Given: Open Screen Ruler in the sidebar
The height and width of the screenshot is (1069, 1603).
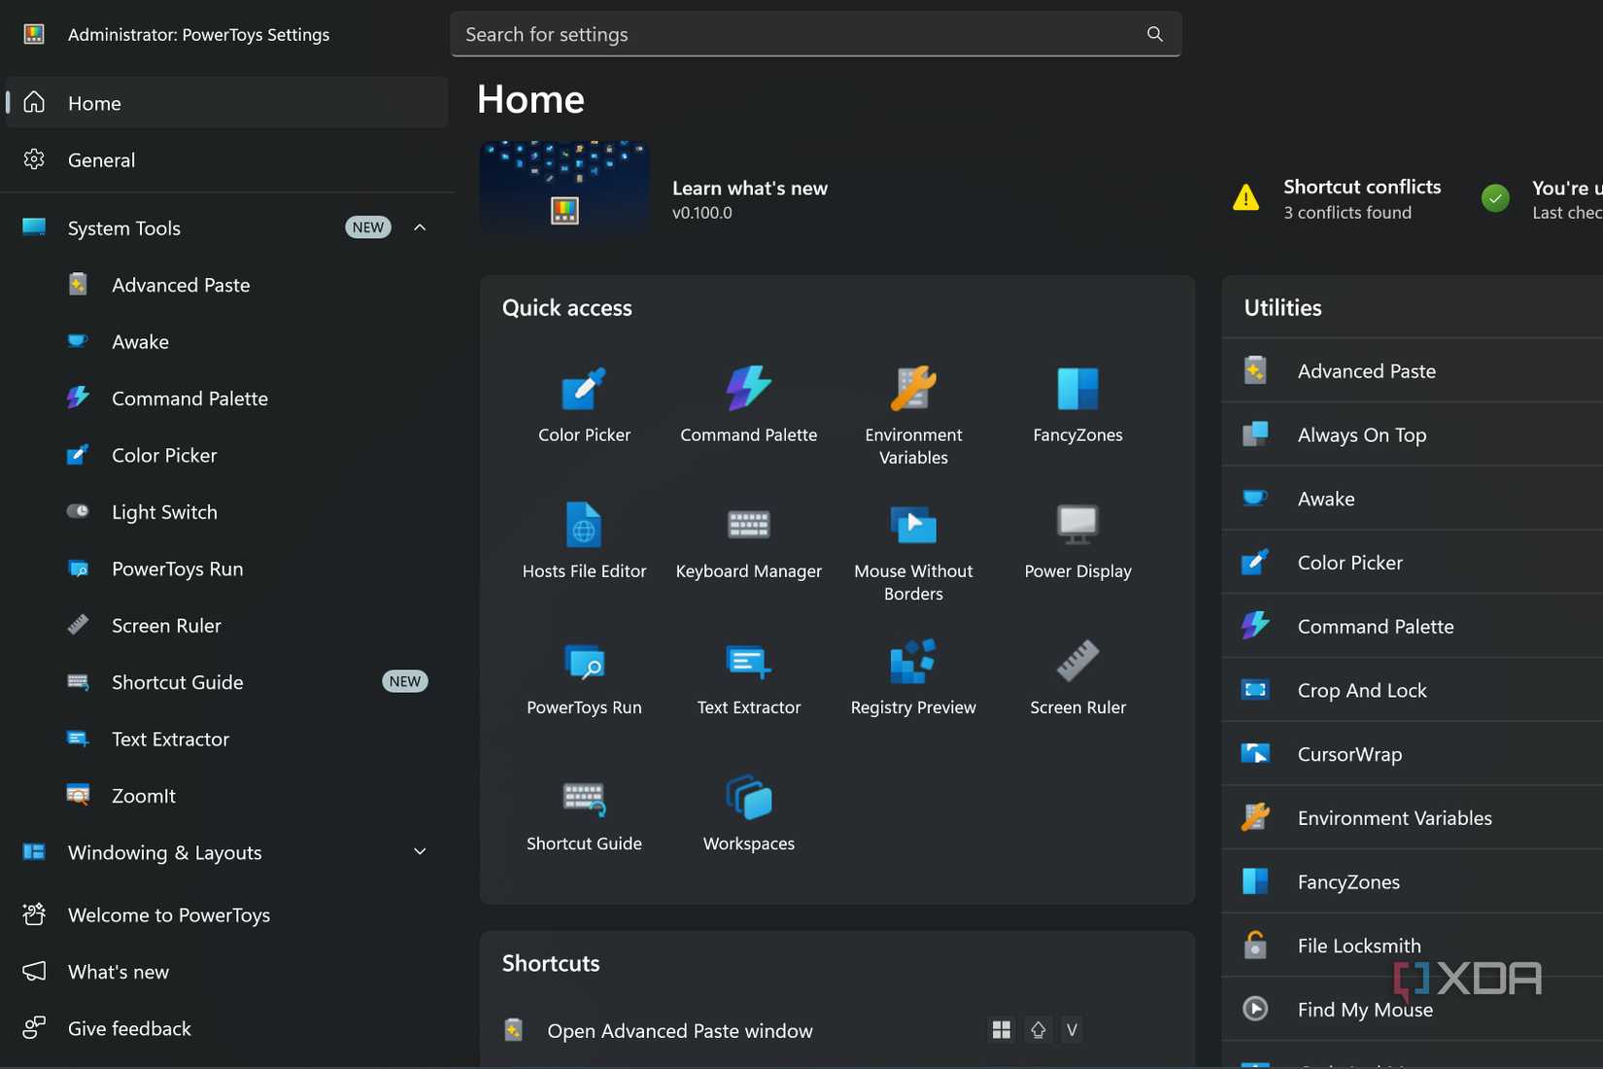Looking at the screenshot, I should [x=227, y=626].
